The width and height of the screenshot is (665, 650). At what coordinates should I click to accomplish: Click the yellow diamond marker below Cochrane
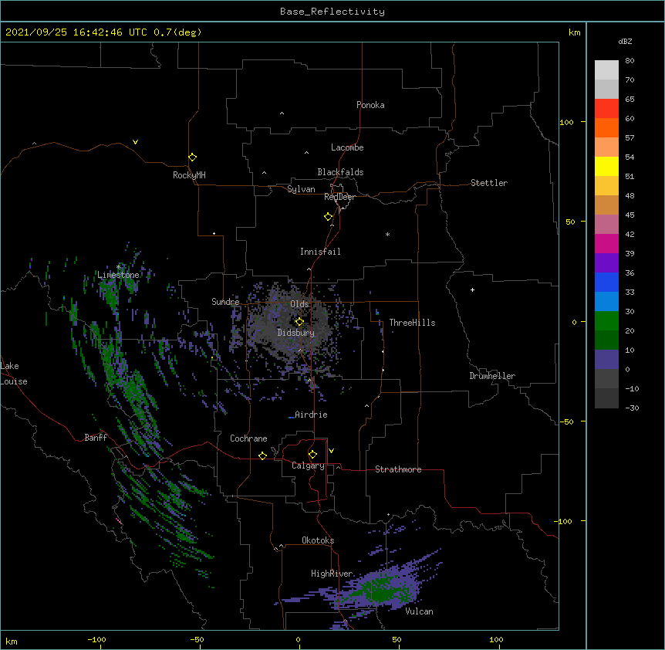262,455
